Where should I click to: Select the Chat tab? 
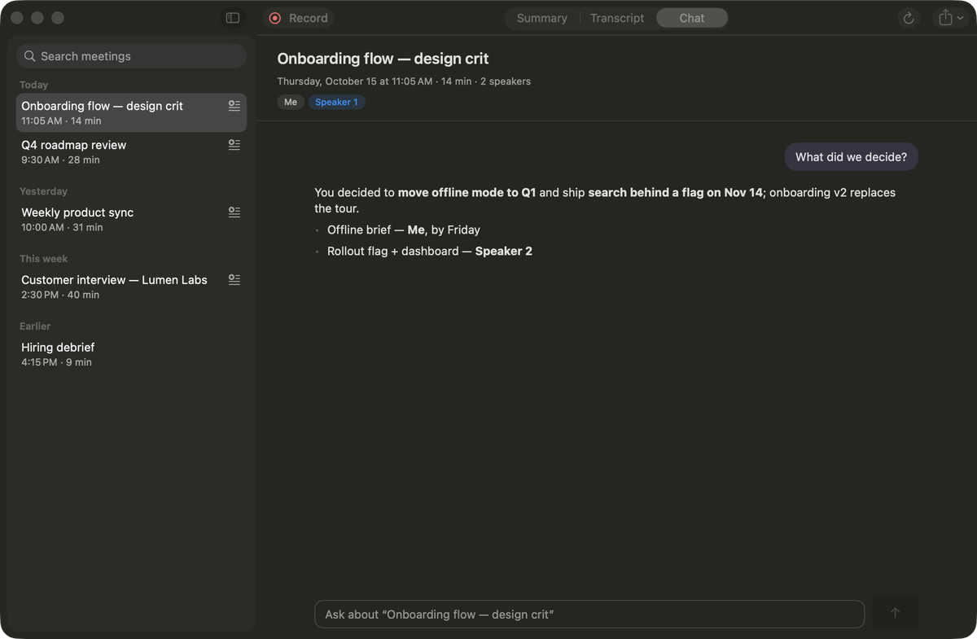[692, 18]
